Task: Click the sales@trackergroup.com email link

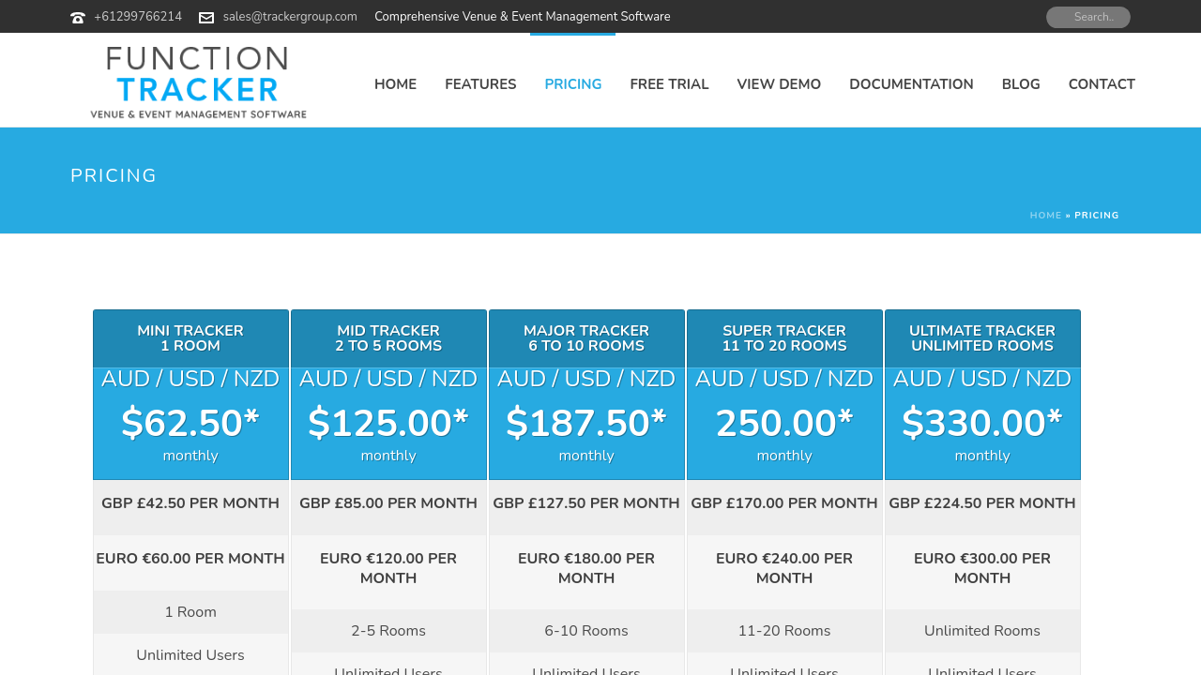Action: pos(290,17)
